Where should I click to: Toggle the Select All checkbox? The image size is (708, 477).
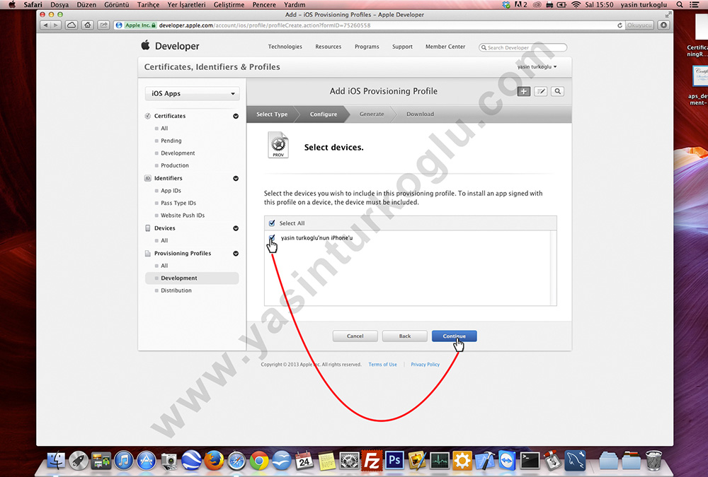(272, 223)
